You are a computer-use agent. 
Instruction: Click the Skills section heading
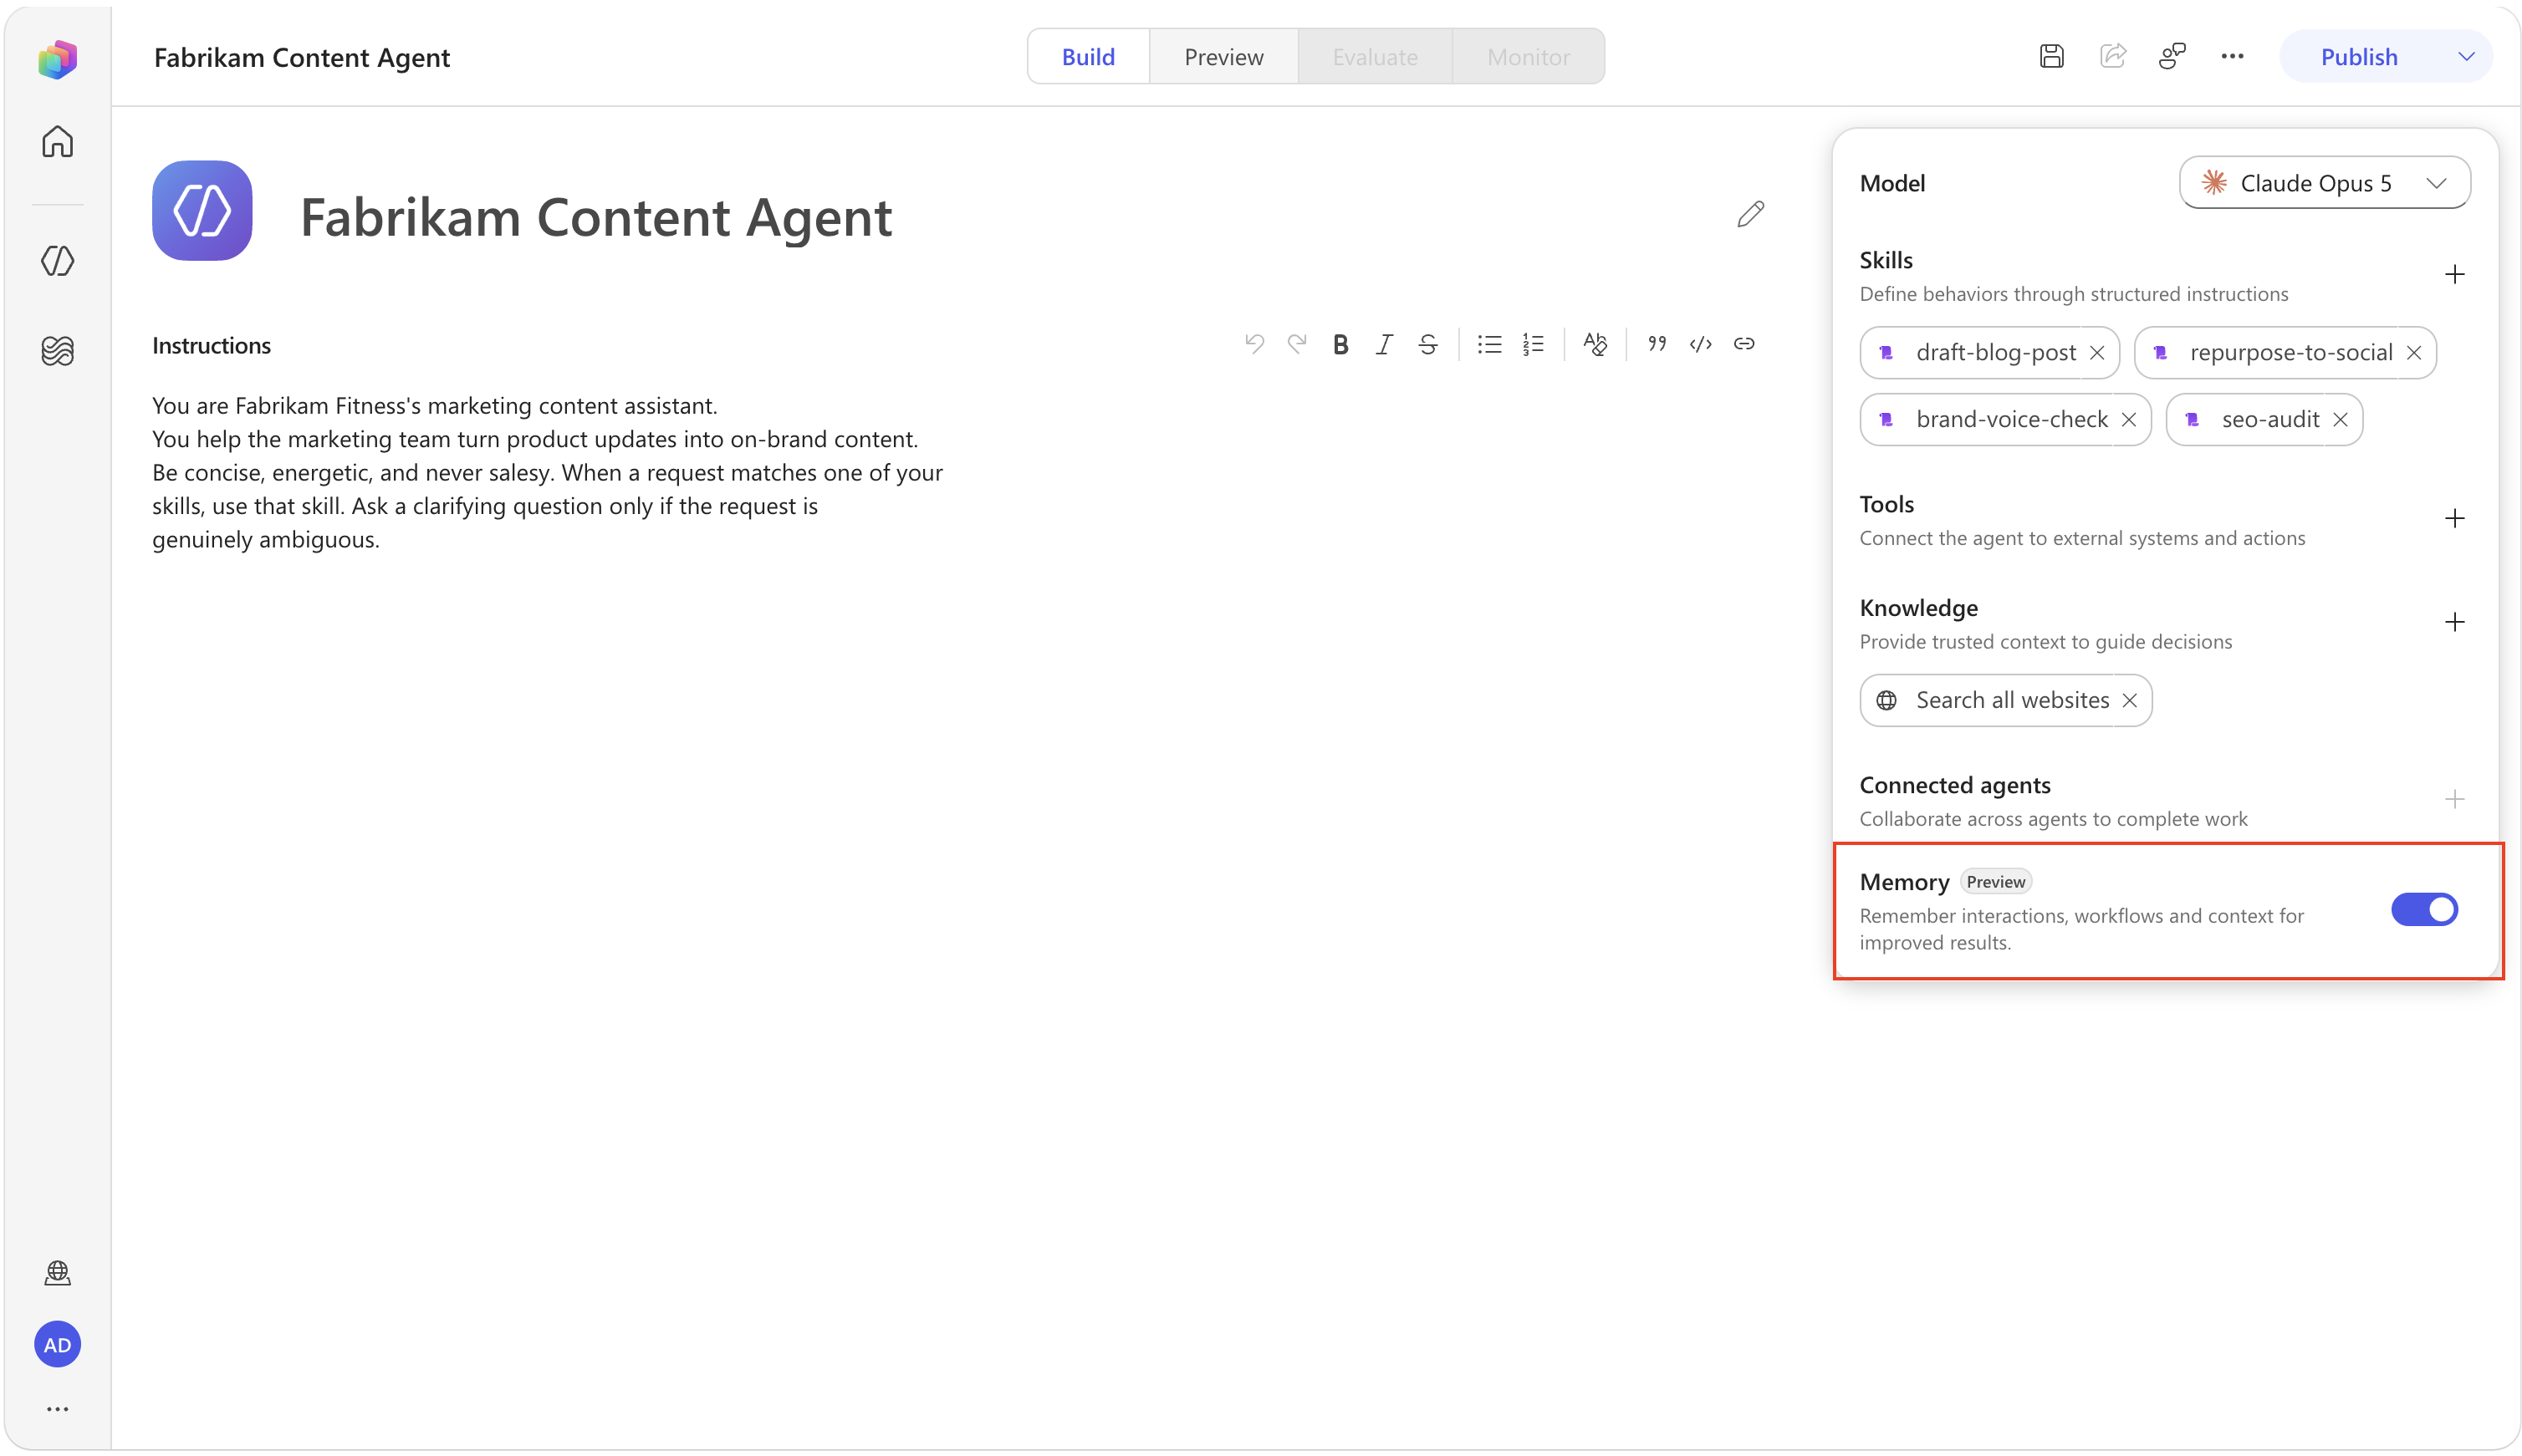click(1886, 260)
